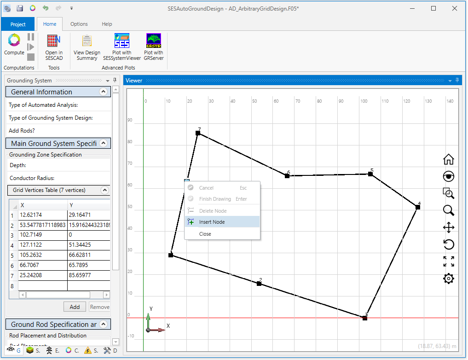Click vertex node 7 in the viewer
This screenshot has width=468, height=360.
[x=198, y=133]
